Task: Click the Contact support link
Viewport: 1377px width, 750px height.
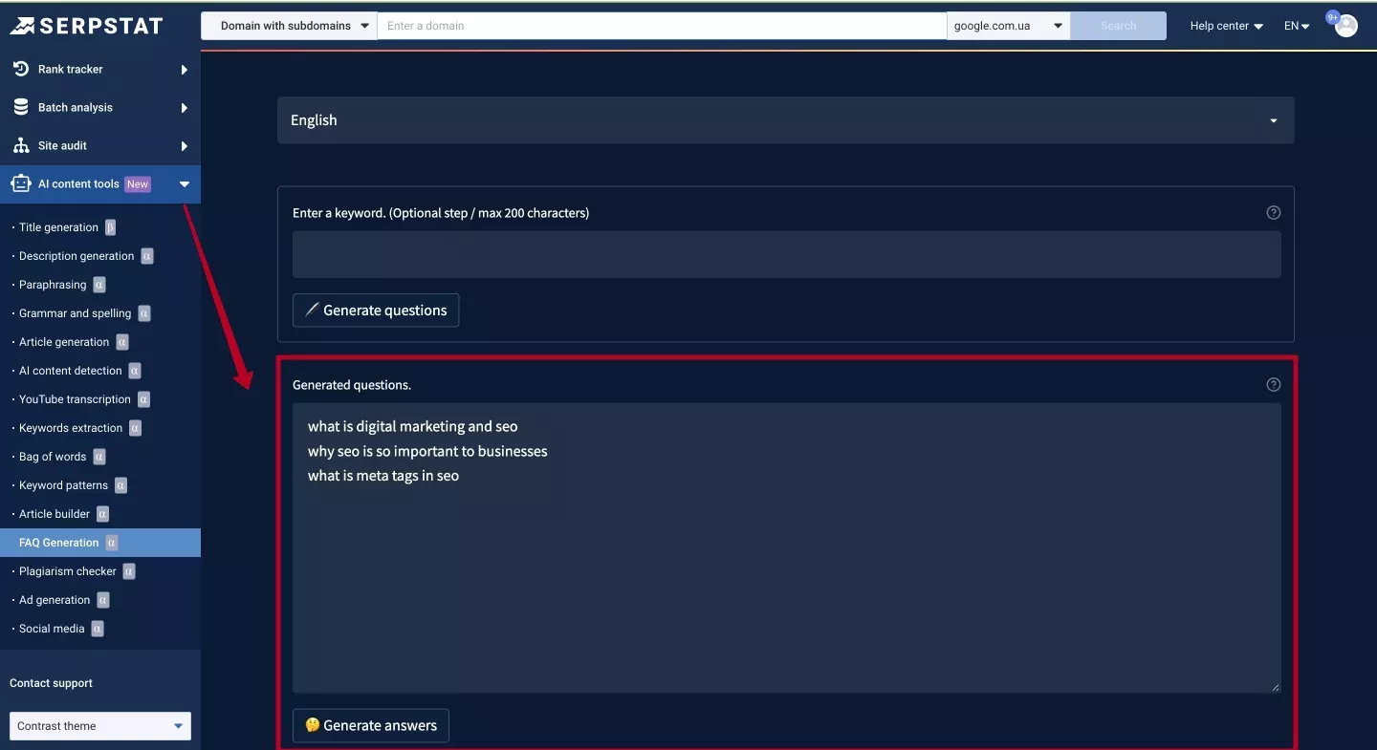Action: click(51, 683)
